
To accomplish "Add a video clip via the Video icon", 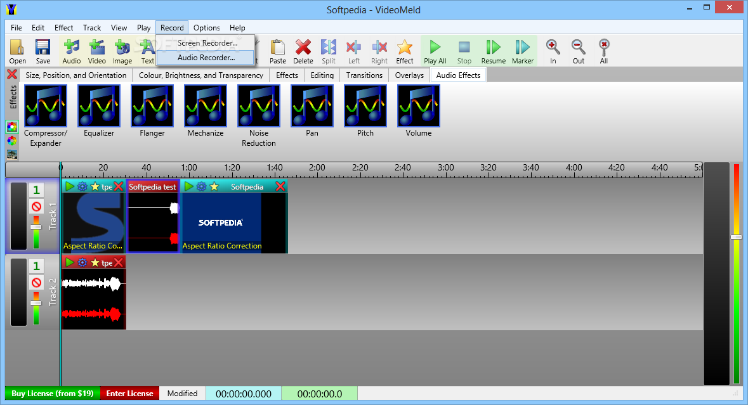I will 97,51.
